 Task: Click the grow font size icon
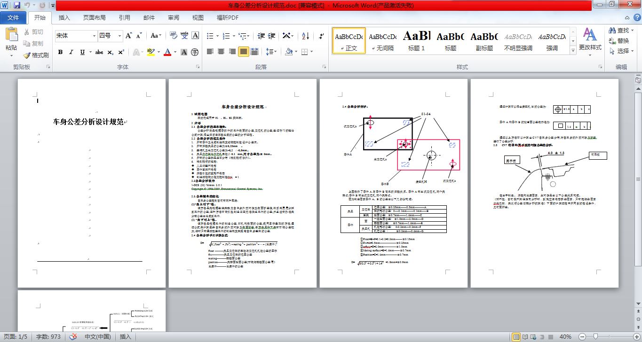[x=128, y=36]
